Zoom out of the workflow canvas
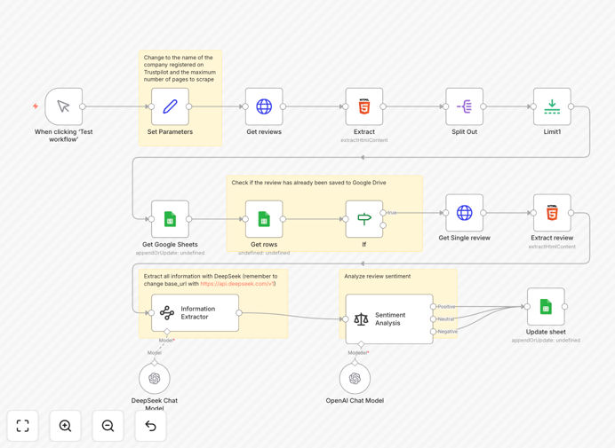 108,425
